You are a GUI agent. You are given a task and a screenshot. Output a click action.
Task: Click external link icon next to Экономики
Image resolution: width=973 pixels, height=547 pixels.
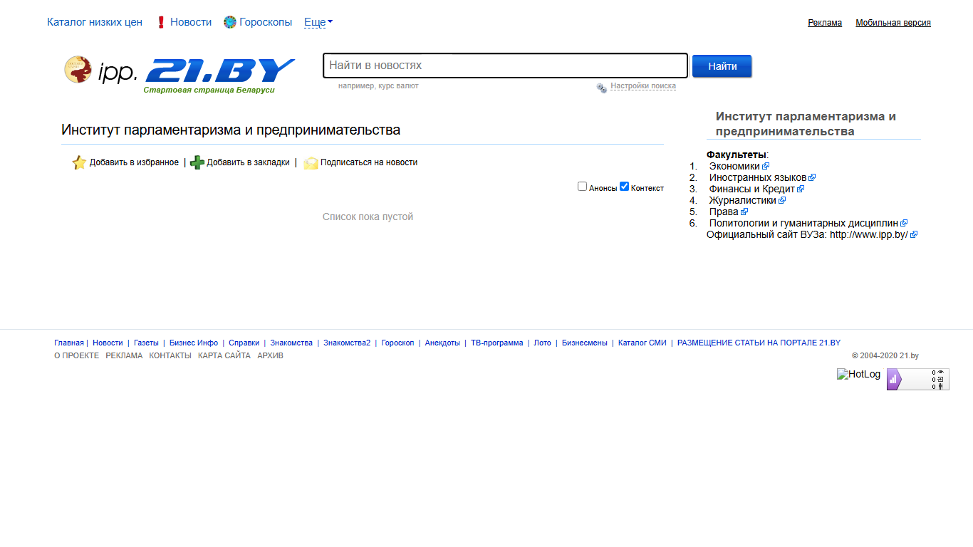[766, 166]
